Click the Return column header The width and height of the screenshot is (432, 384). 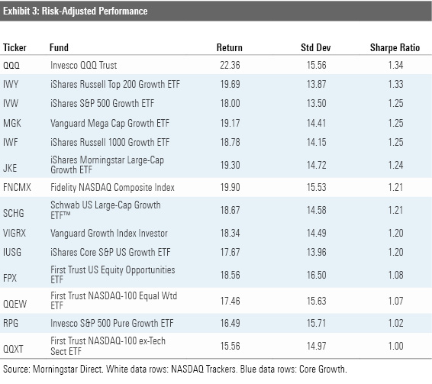[230, 47]
